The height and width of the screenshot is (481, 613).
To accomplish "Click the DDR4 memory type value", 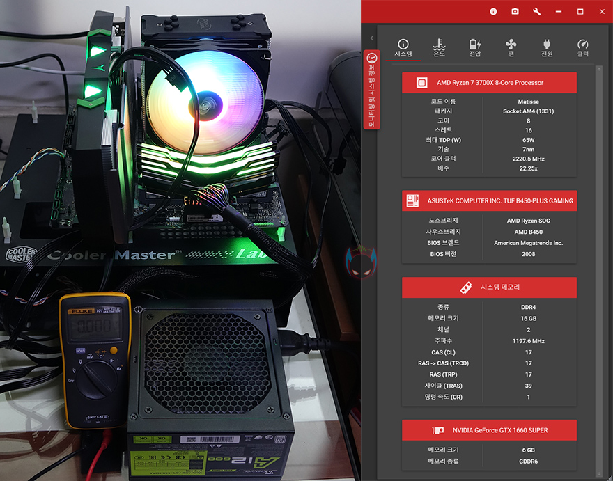I will (529, 307).
